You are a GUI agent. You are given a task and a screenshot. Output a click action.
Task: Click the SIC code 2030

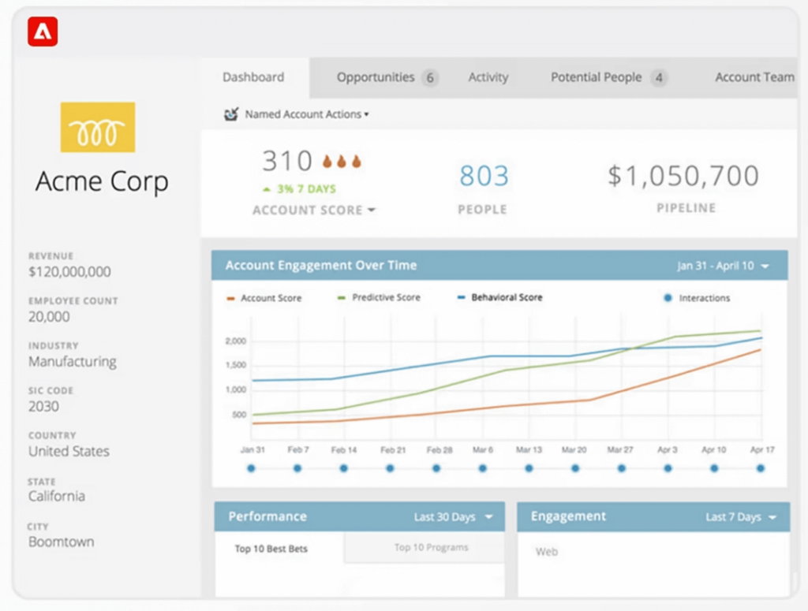[x=44, y=407]
